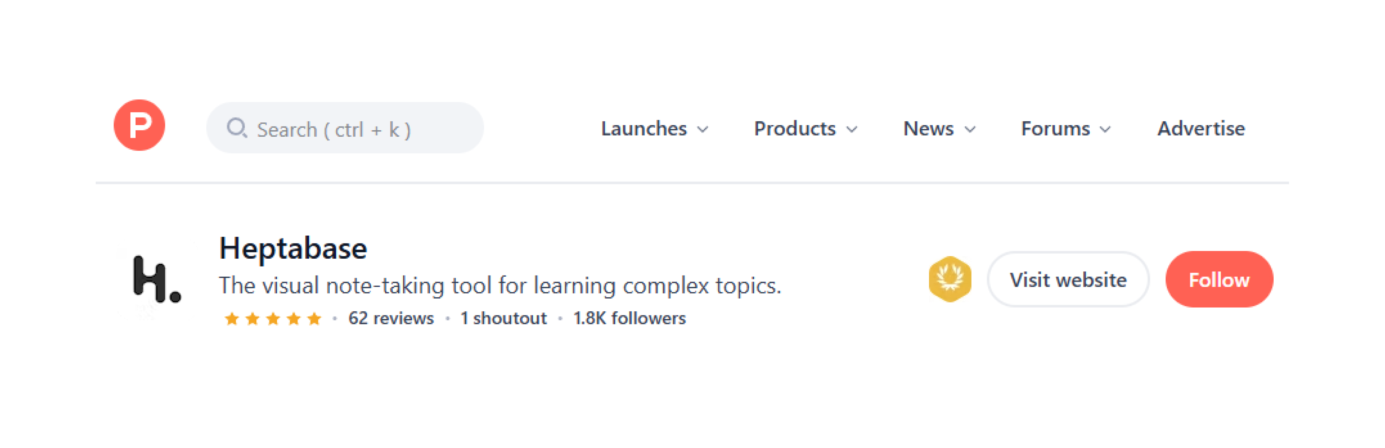Click the golden laurel award badge

(x=950, y=279)
